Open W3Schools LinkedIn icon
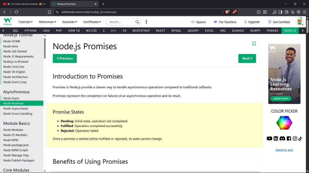Screen dimensions: 309x173 276,138
